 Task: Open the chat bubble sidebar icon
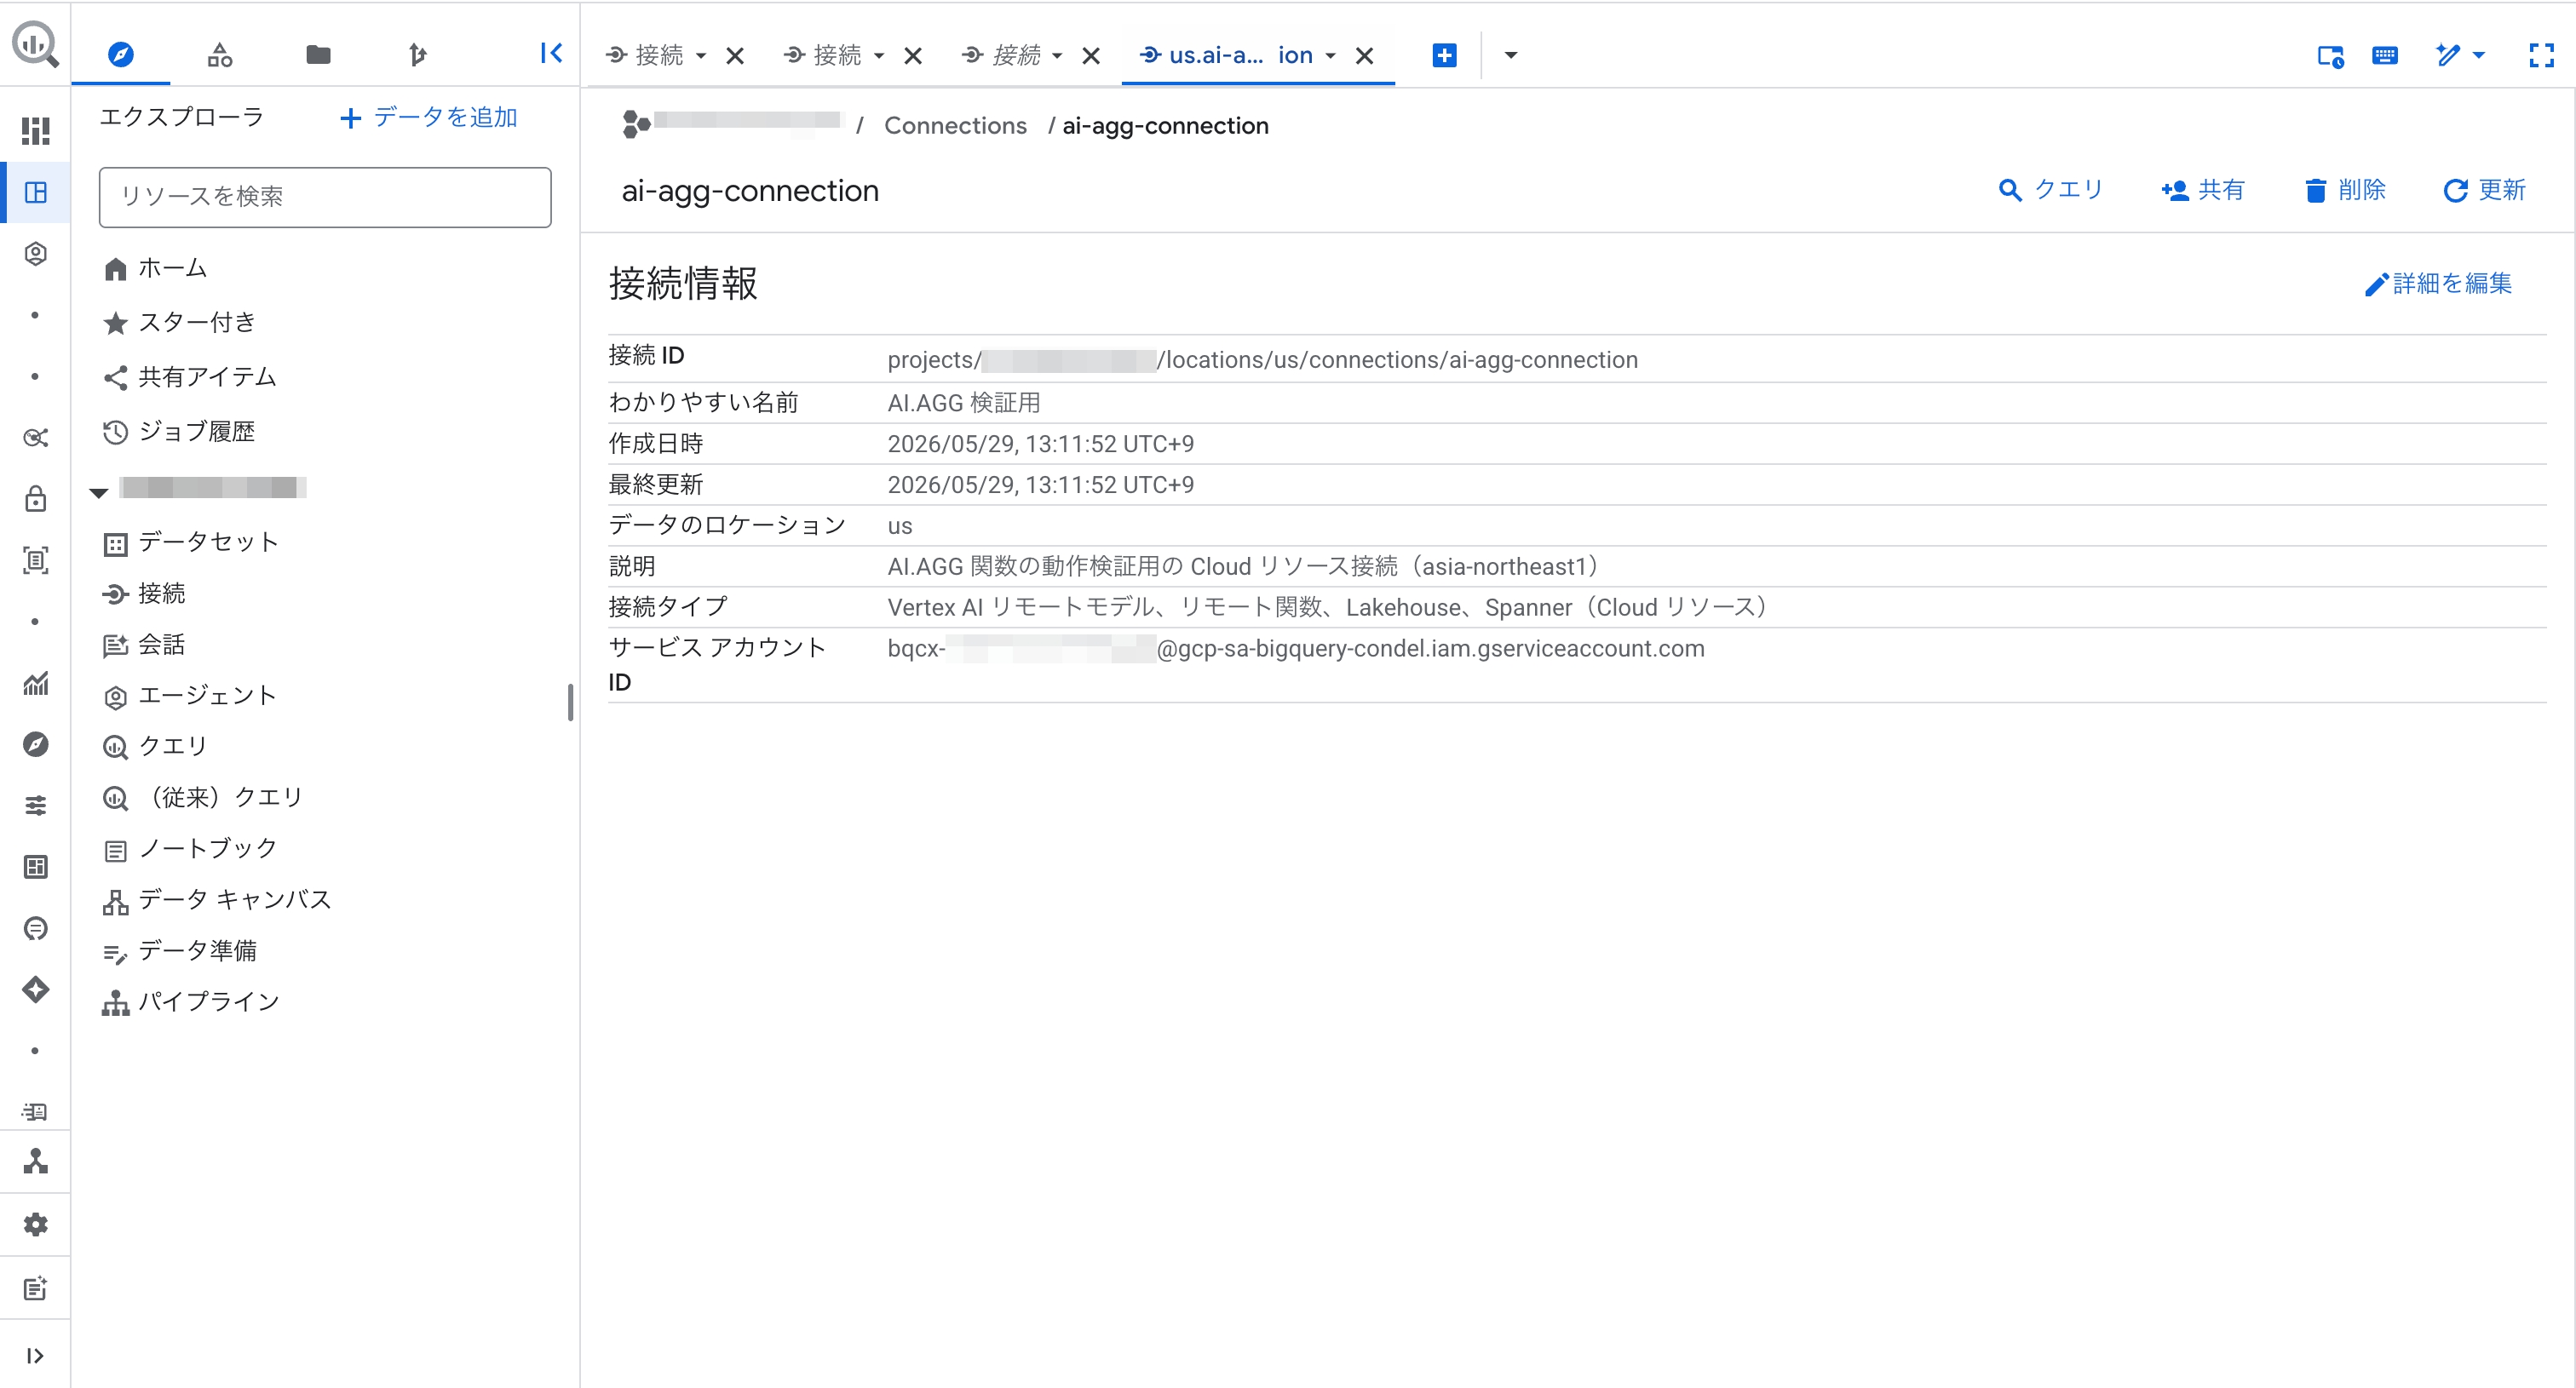click(x=35, y=928)
